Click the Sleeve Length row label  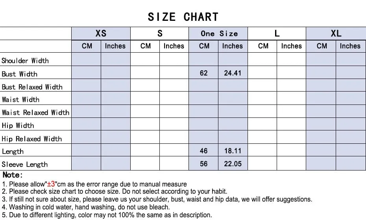[x=25, y=164]
